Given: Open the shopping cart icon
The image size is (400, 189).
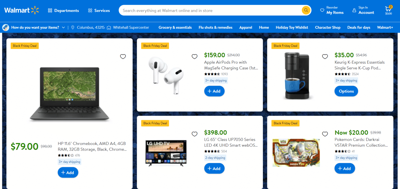Looking at the screenshot, I should tap(388, 9).
